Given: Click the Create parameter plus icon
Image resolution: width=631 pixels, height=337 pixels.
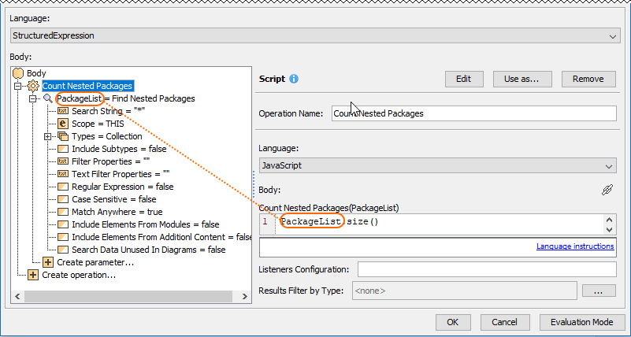Looking at the screenshot, I should (48, 262).
